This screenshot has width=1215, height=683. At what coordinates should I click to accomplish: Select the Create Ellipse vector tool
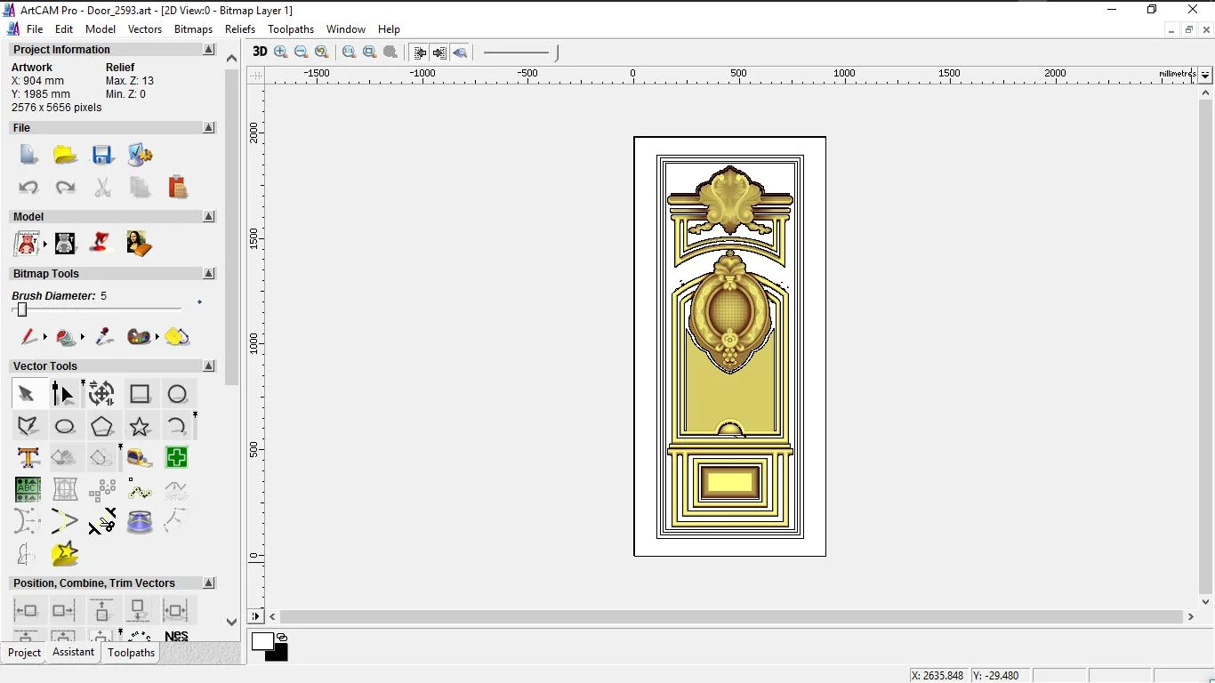65,427
